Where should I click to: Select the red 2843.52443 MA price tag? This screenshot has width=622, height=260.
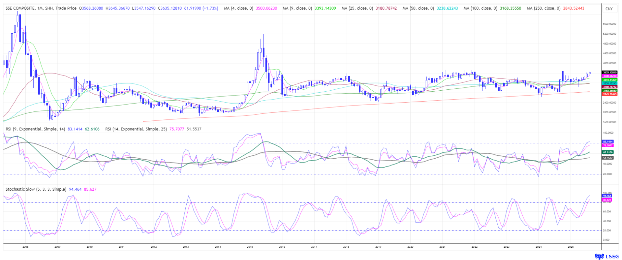coord(609,94)
